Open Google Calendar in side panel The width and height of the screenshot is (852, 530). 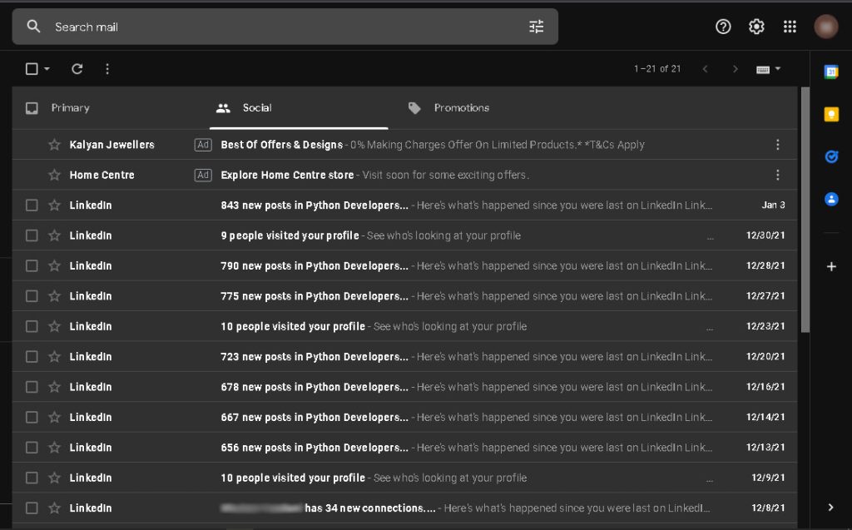830,72
